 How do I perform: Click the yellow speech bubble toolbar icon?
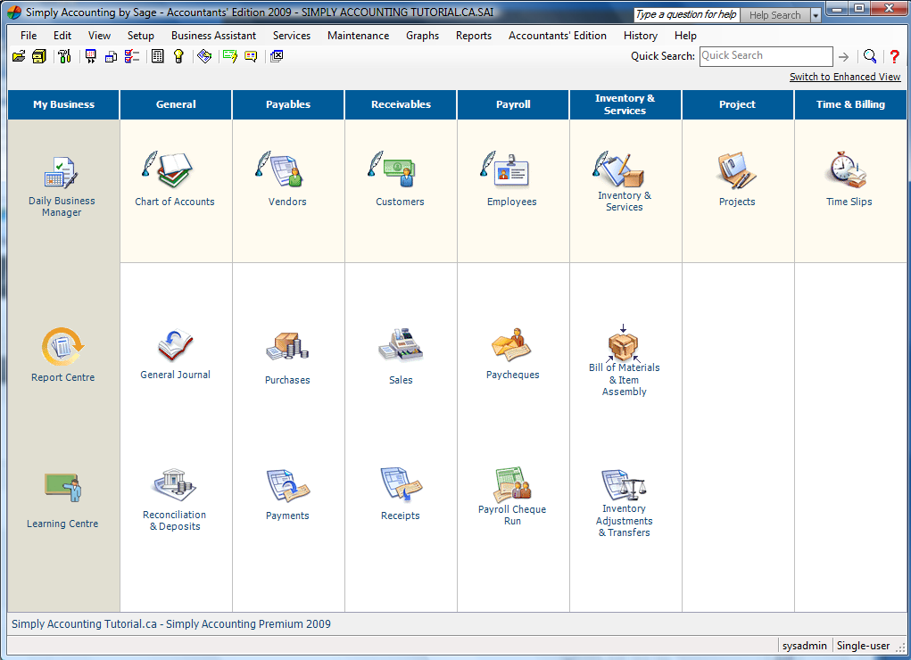[251, 56]
